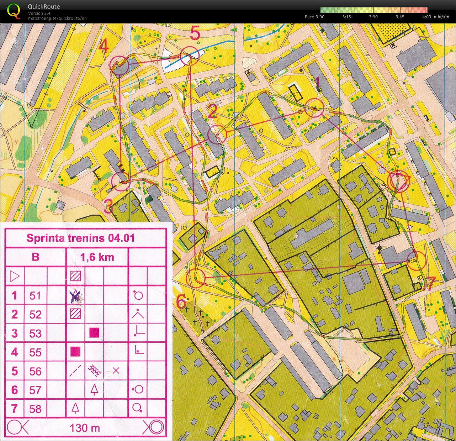
Task: Click the 1,6 km header cell
Action: coord(97,257)
